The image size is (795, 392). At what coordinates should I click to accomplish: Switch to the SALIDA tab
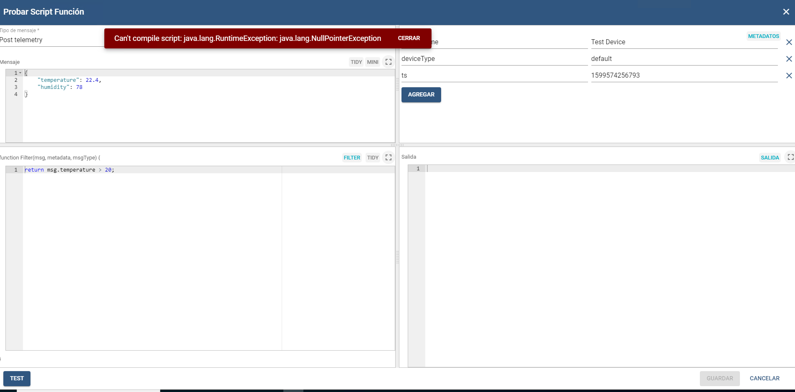coord(770,157)
